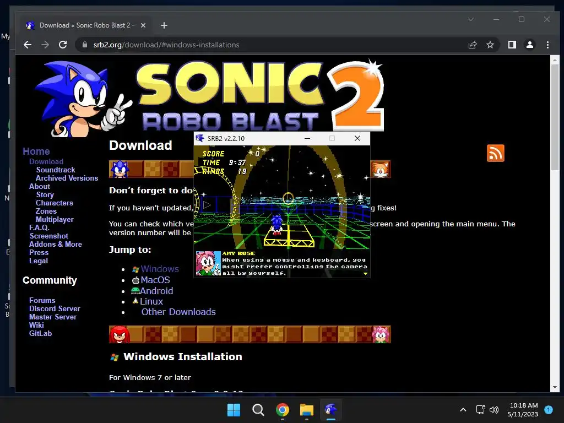Open the Discord Server link
This screenshot has height=423, width=564.
coord(55,308)
